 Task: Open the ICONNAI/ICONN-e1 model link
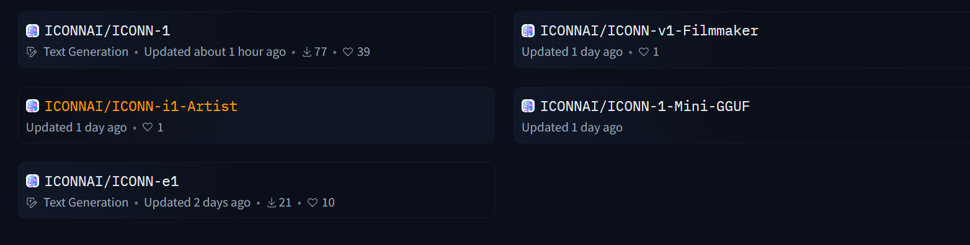click(112, 181)
